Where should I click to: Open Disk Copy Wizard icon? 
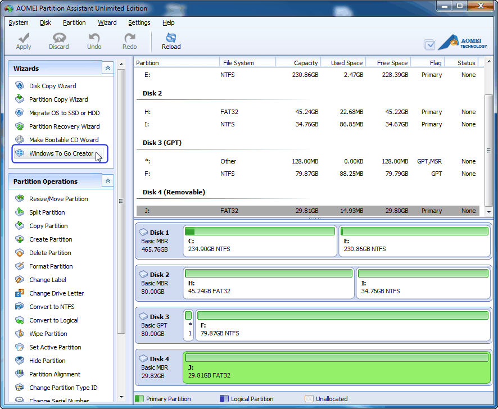pos(20,86)
